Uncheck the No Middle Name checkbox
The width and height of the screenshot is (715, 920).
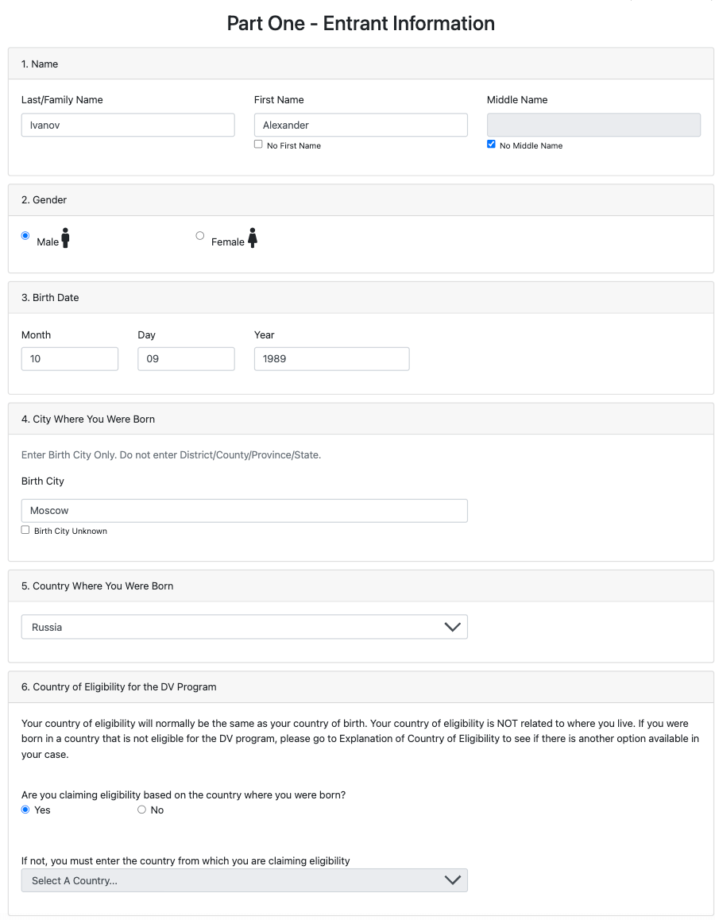point(491,145)
